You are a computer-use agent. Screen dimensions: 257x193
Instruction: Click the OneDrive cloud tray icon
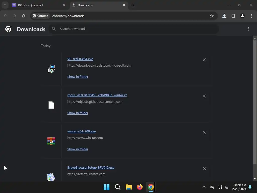tap(212, 187)
